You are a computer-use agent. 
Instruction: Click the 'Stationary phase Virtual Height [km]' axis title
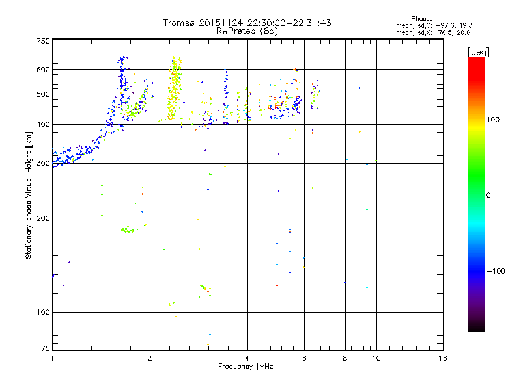[29, 196]
